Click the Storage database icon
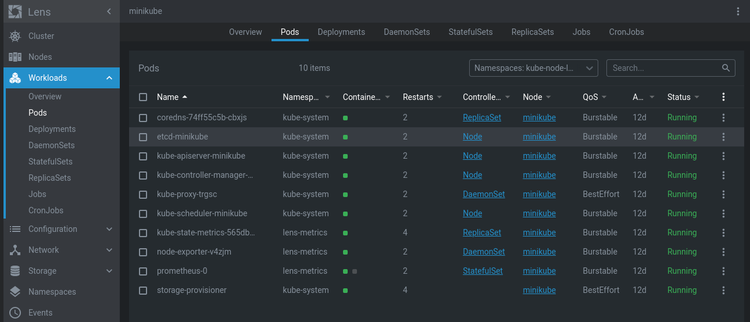This screenshot has width=750, height=322. [x=15, y=271]
